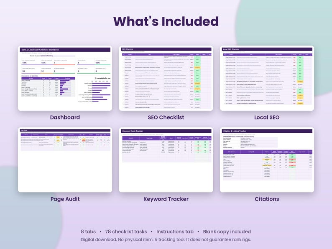Click the "SEO & Local SEO Checklist Workbook" title bar
This screenshot has height=249, width=332.
point(65,50)
